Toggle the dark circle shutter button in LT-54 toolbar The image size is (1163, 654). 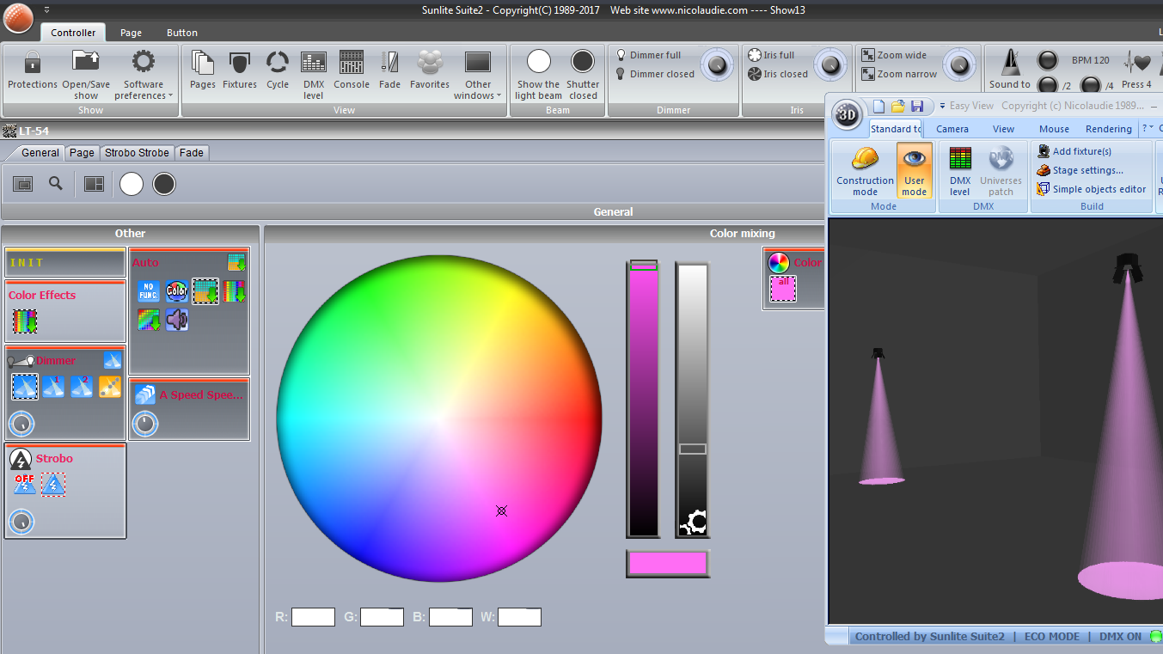164,184
